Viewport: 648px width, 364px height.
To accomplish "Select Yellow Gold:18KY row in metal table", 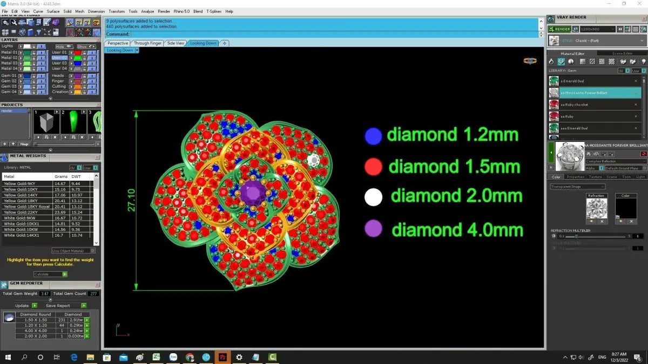I will (48, 201).
